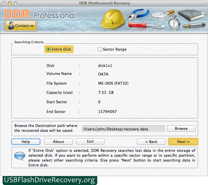Click the person icon on Contact us
208x185 pixels.
pos(11,25)
